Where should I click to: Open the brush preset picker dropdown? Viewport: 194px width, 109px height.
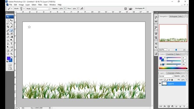(x=24, y=9)
